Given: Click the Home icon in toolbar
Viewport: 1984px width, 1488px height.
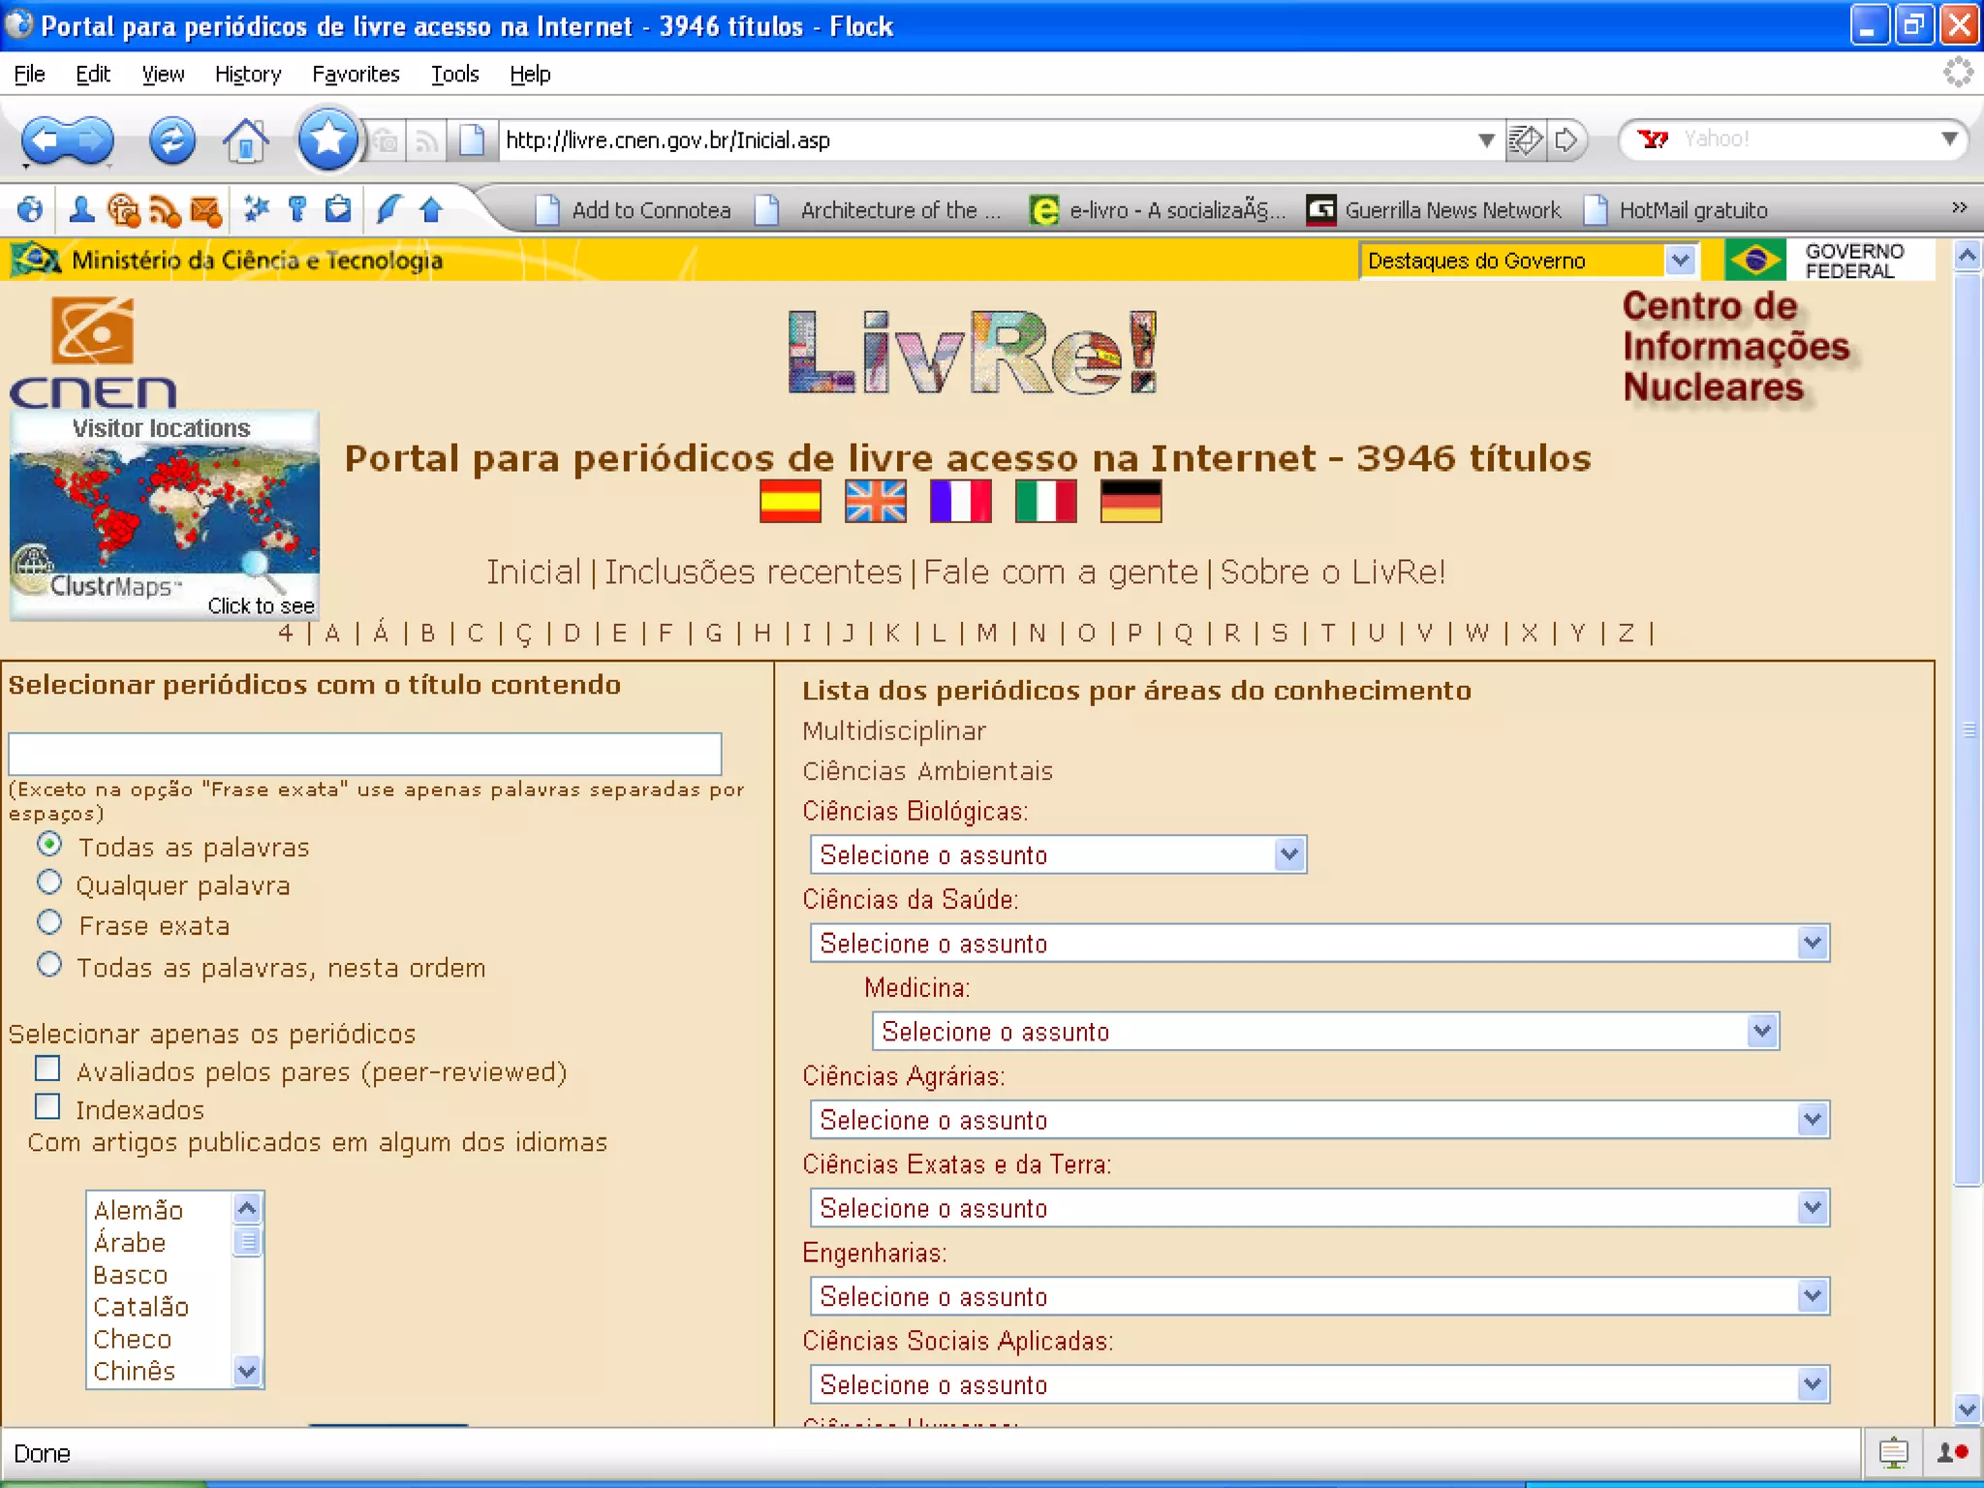Looking at the screenshot, I should coord(246,140).
